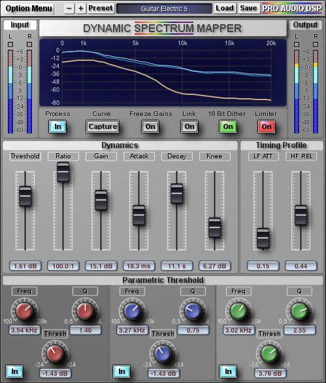This screenshot has height=383, width=326.
Task: Step to previous preset with minus button
Action: point(69,9)
